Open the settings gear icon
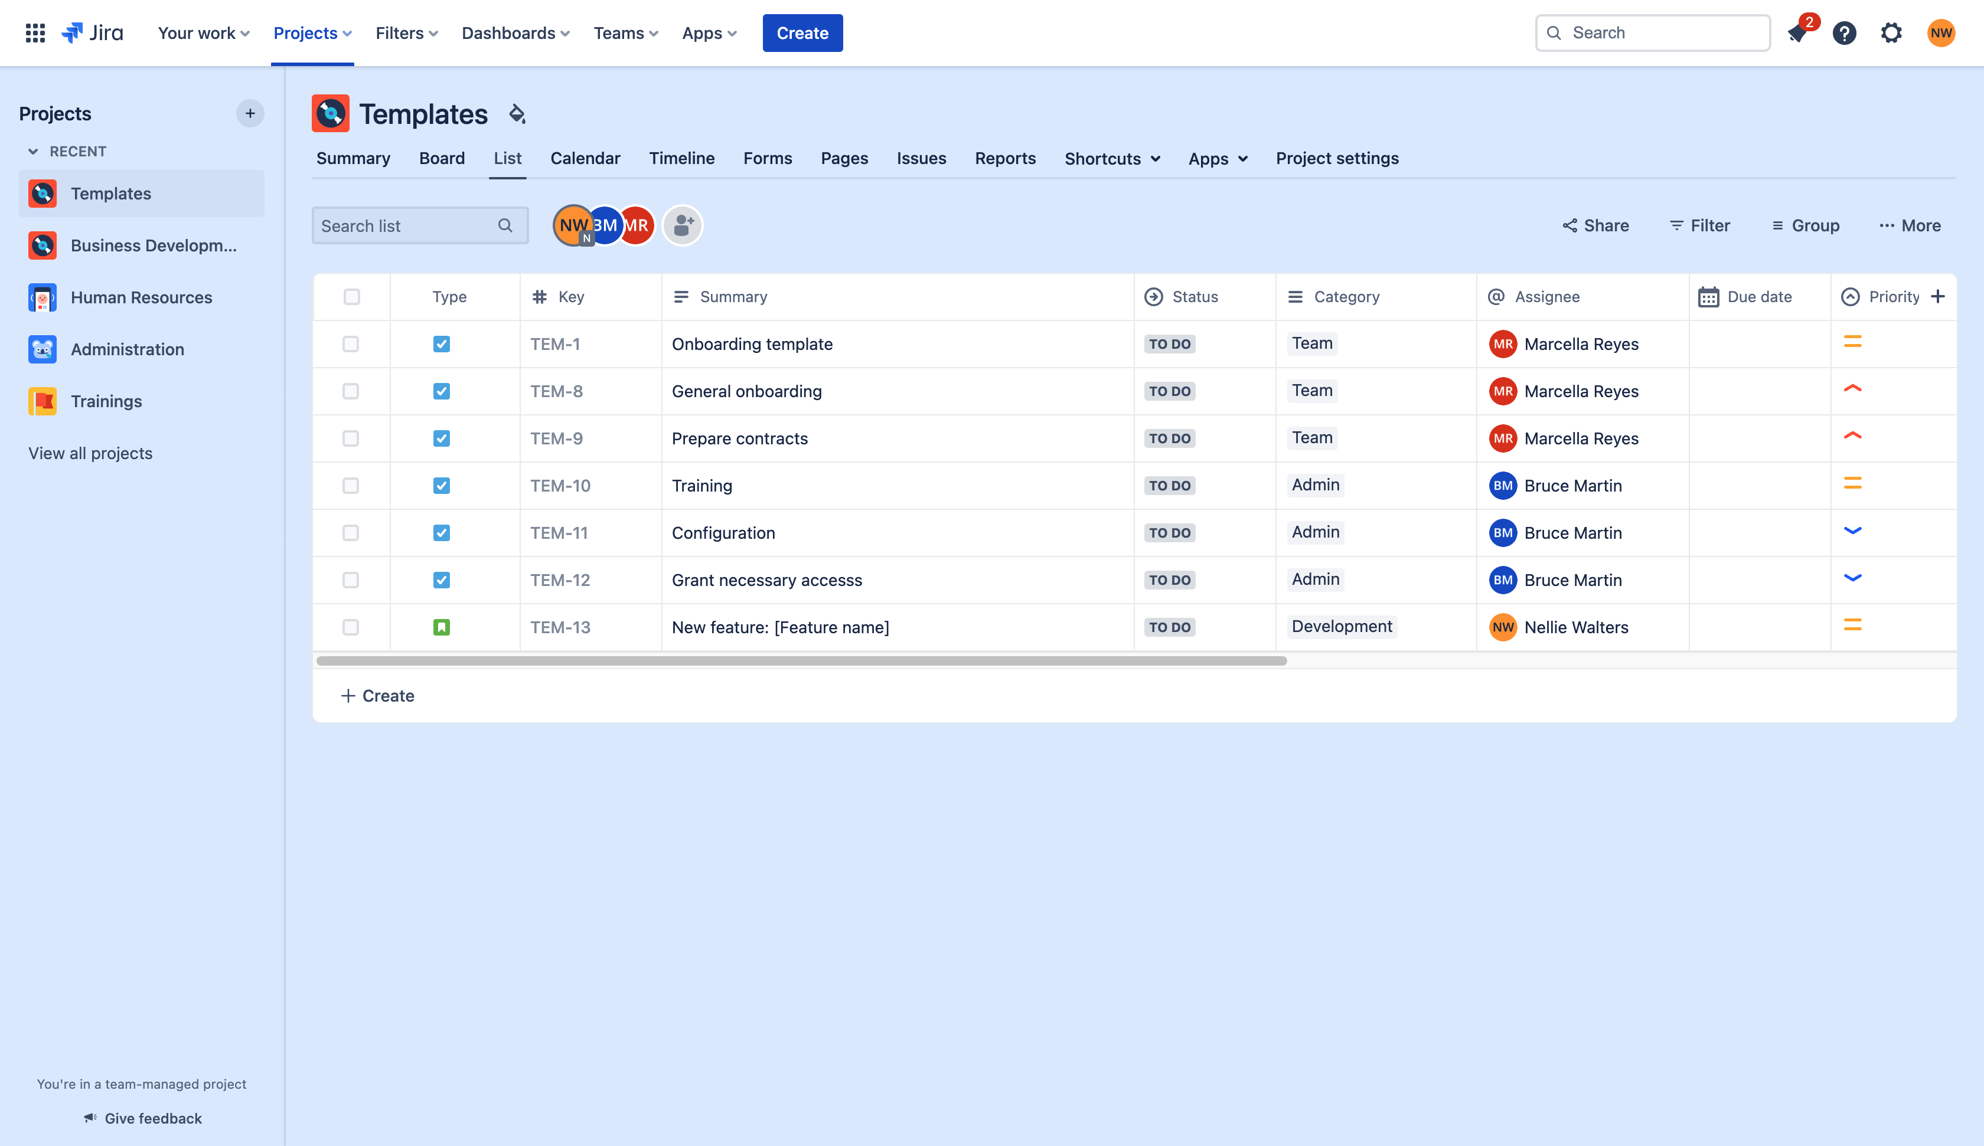The image size is (1984, 1146). [1891, 33]
